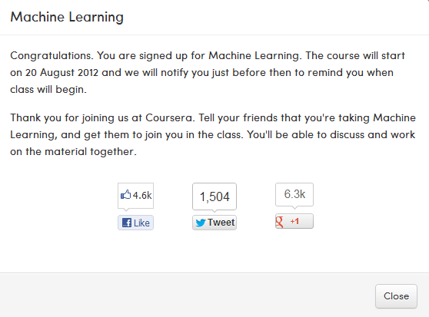This screenshot has width=429, height=317.
Task: Like the course via the Like label
Action: click(141, 223)
